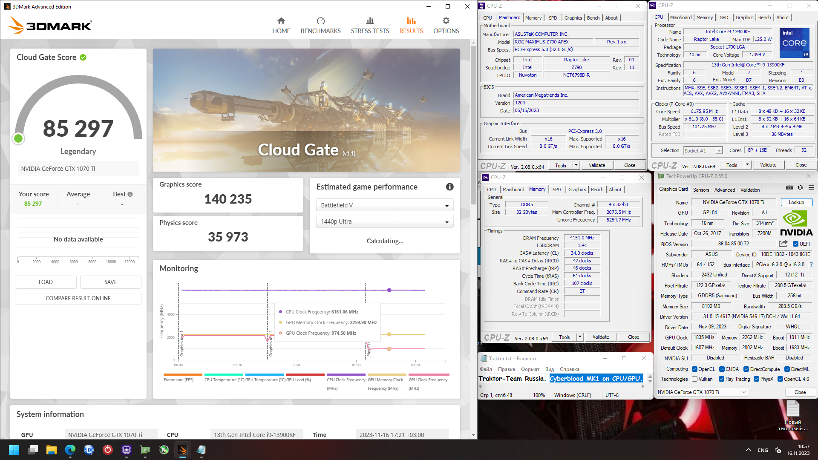Open the STRESS TESTS section
Image resolution: width=818 pixels, height=460 pixels.
click(370, 26)
